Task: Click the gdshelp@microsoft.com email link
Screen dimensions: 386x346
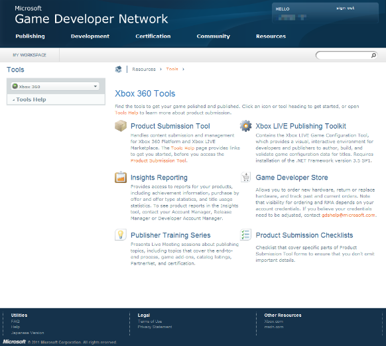Action: pos(348,215)
